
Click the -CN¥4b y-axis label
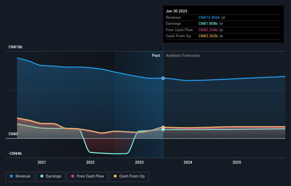tap(15, 153)
